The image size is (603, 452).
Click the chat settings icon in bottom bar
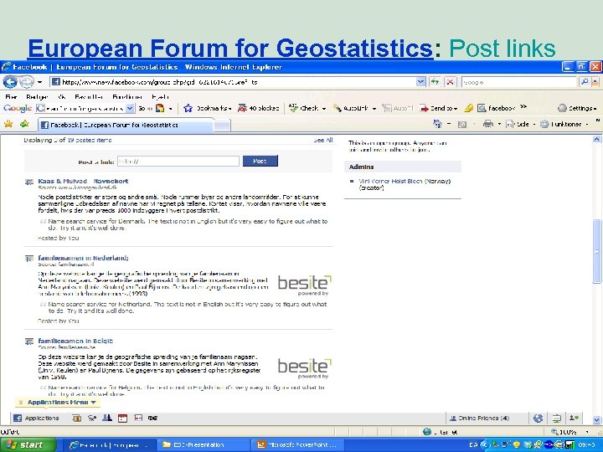click(556, 418)
